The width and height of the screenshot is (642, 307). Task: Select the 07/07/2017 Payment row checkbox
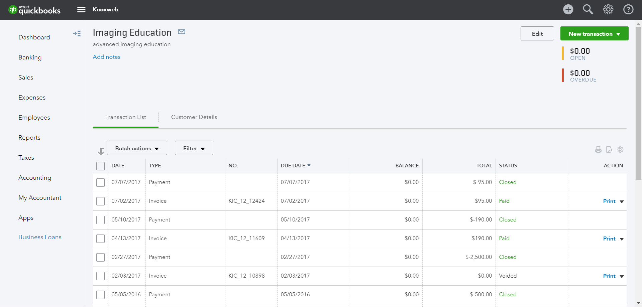(100, 182)
